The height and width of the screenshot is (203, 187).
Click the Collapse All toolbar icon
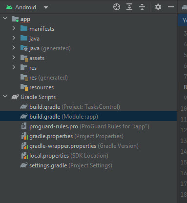[x=142, y=7]
